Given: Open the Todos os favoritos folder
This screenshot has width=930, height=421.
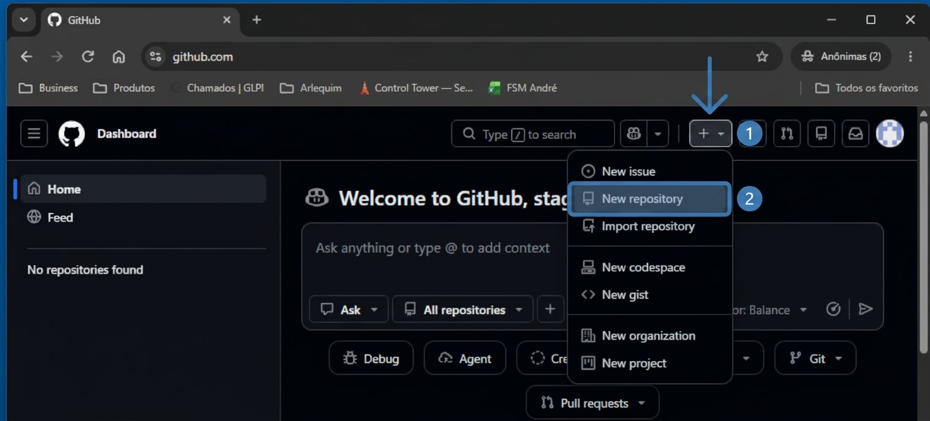Looking at the screenshot, I should pos(866,88).
